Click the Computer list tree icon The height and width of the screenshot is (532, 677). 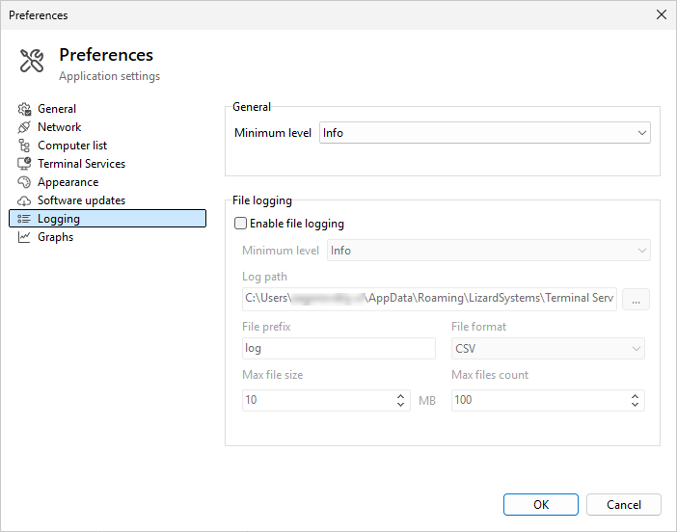(25, 146)
